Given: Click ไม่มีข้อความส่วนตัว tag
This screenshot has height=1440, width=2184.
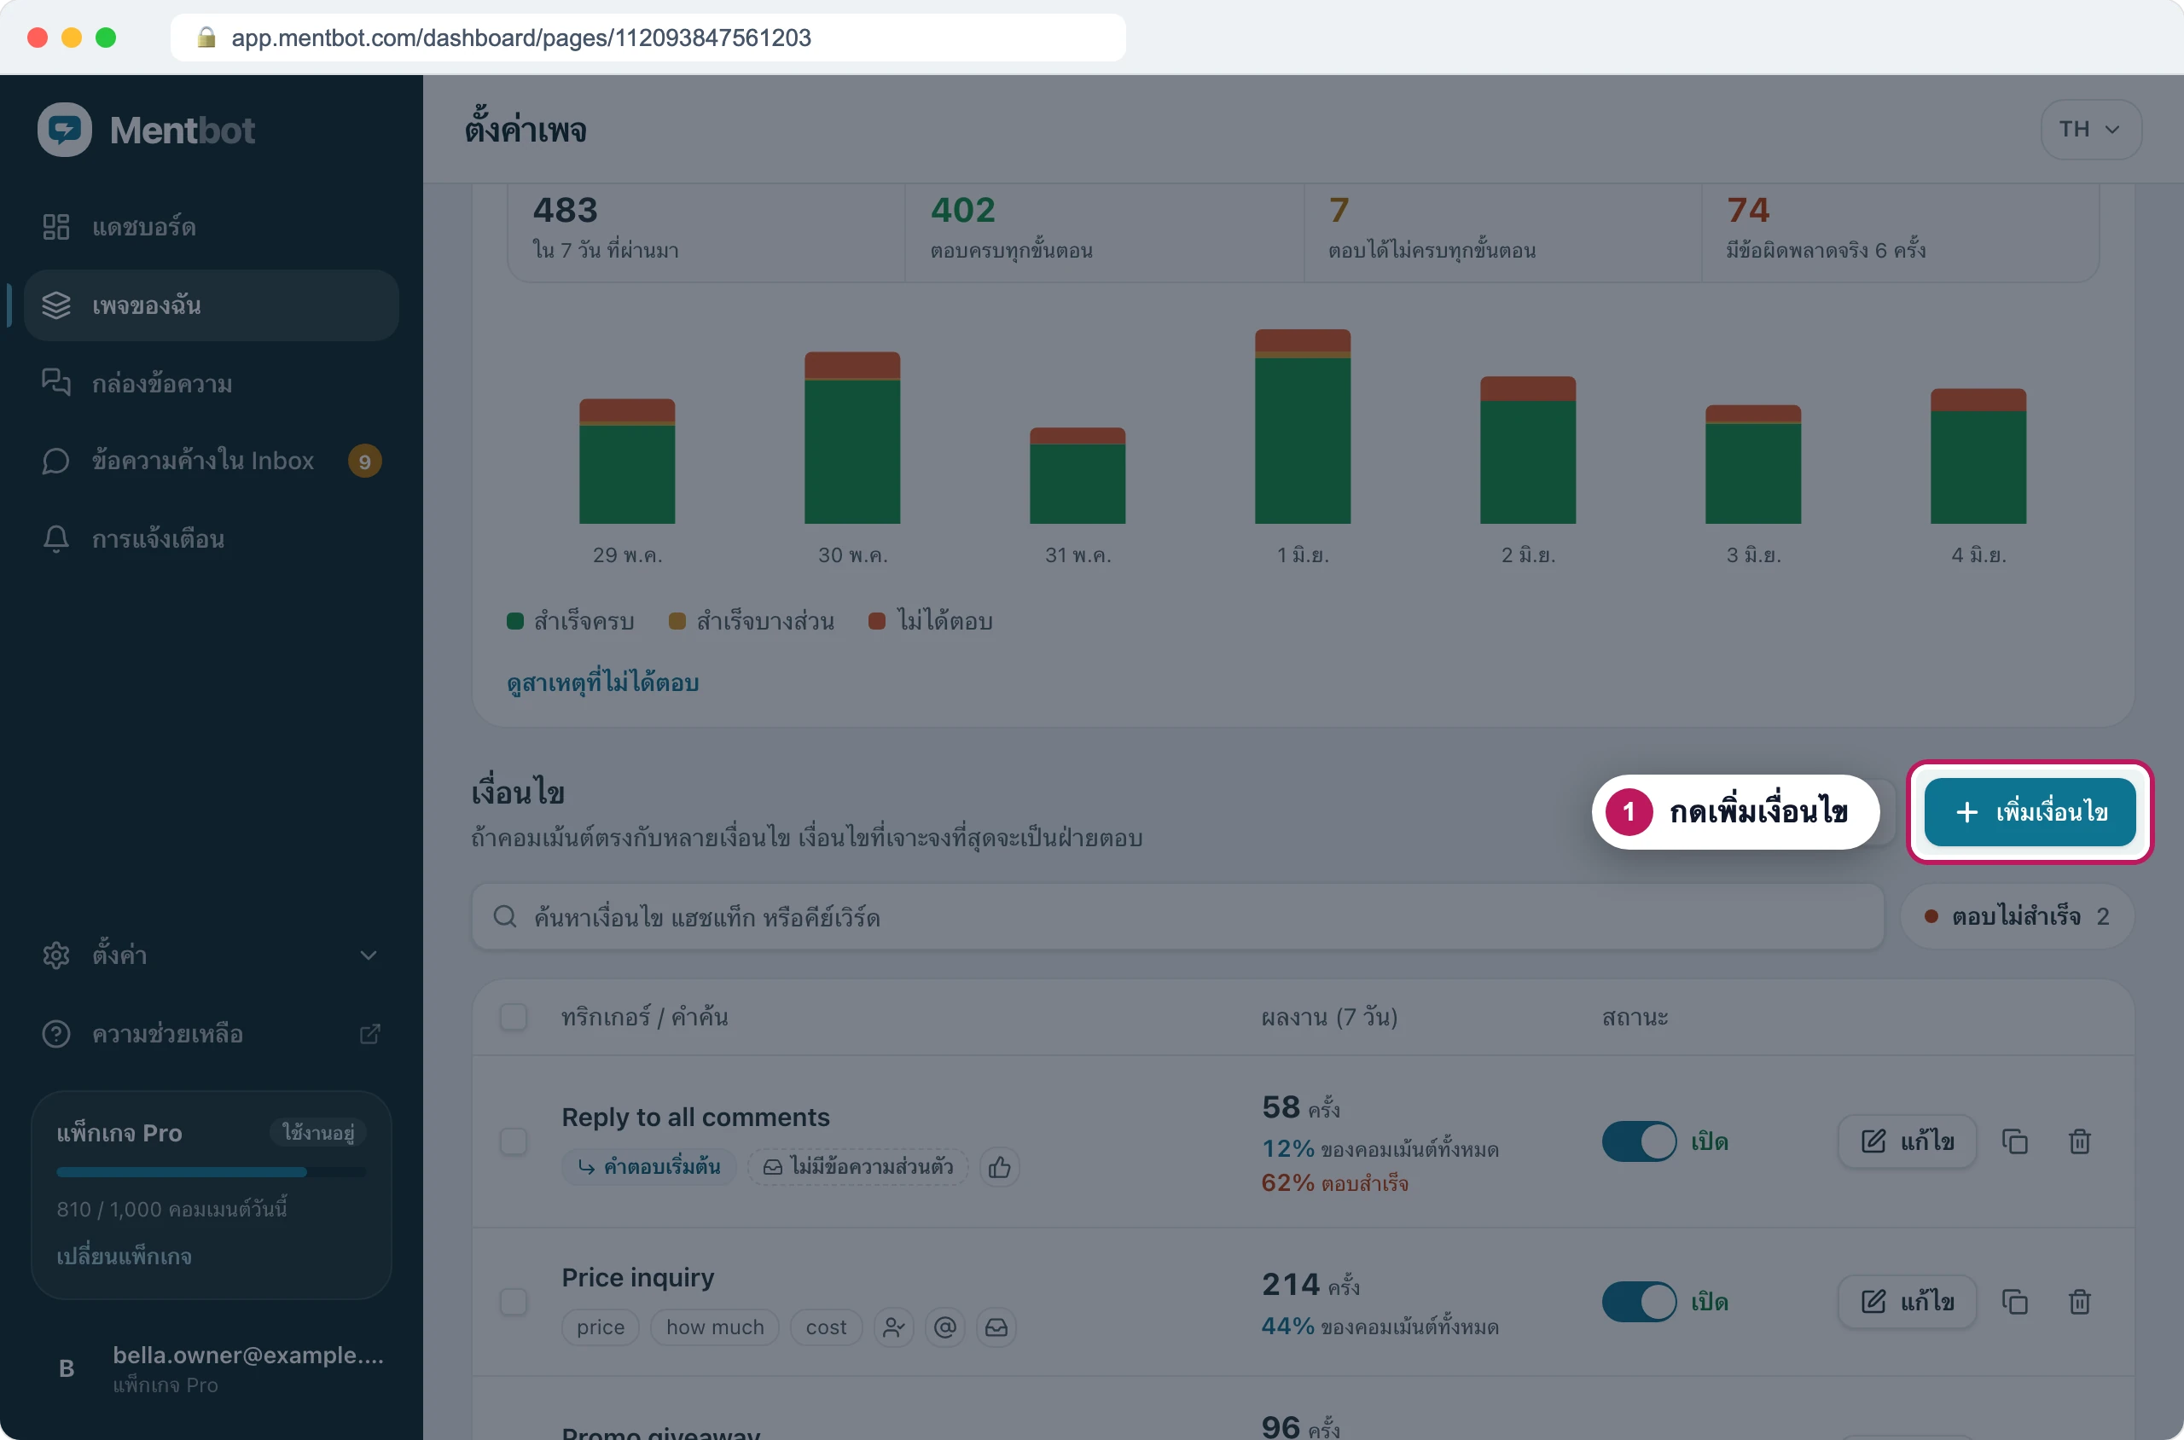Looking at the screenshot, I should tap(857, 1167).
